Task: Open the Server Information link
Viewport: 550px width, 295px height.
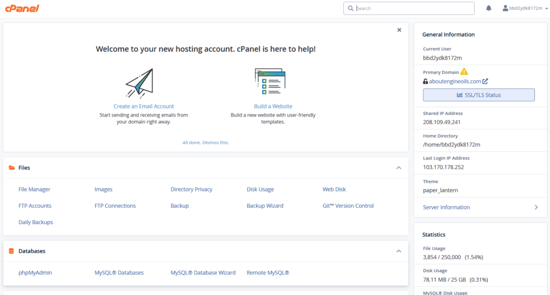Action: click(x=446, y=207)
